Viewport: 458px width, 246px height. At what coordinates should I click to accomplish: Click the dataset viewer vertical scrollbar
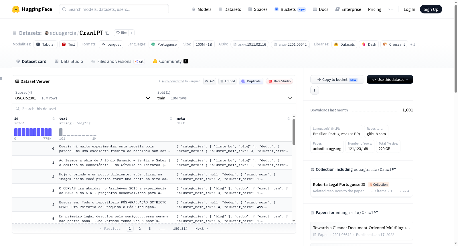[x=294, y=132]
